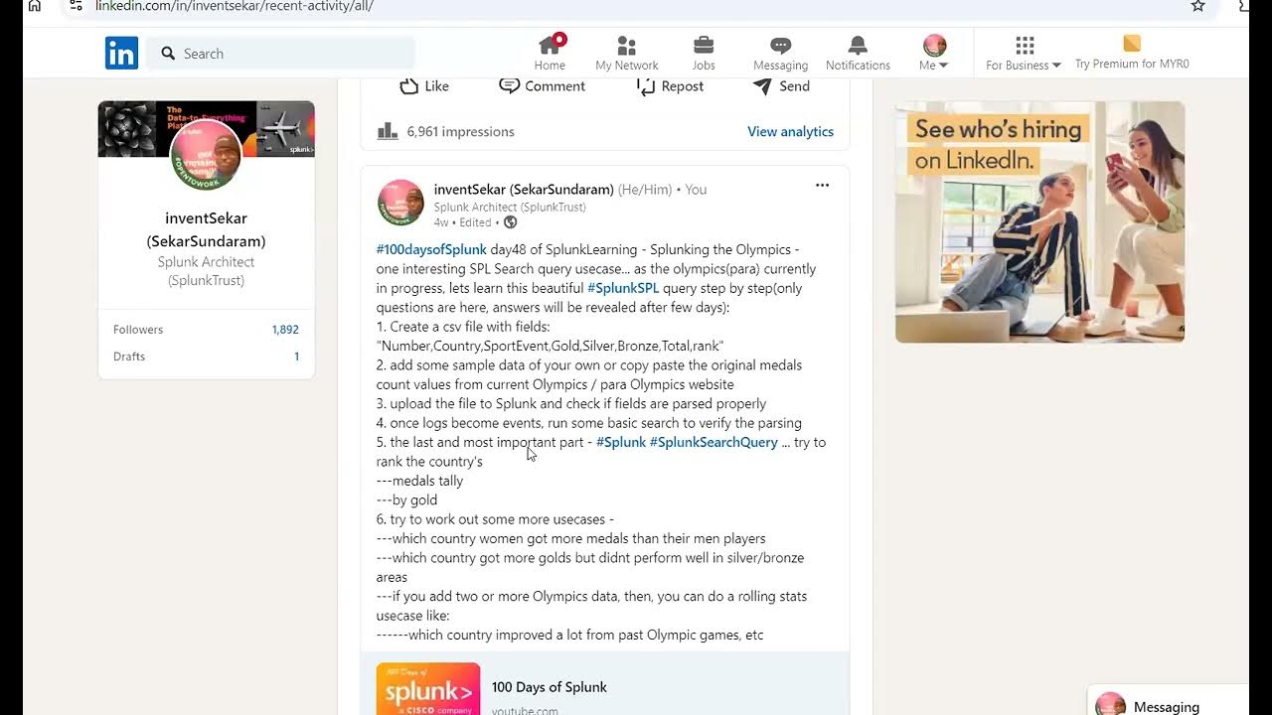This screenshot has width=1272, height=715.
Task: Send the post via Send button
Action: [781, 86]
